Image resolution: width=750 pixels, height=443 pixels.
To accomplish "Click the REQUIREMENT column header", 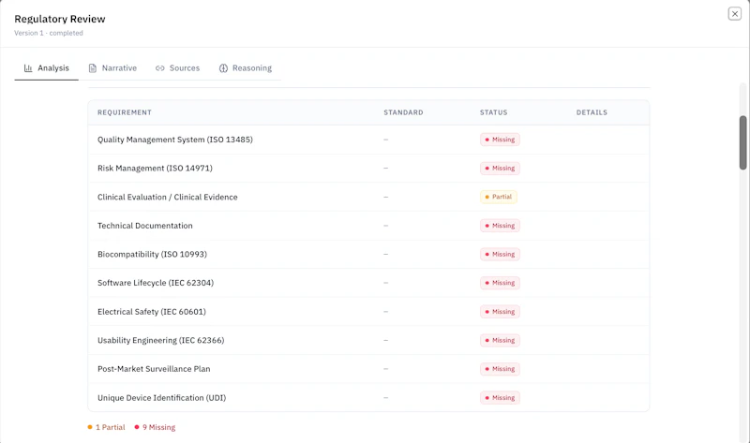I will (x=125, y=112).
